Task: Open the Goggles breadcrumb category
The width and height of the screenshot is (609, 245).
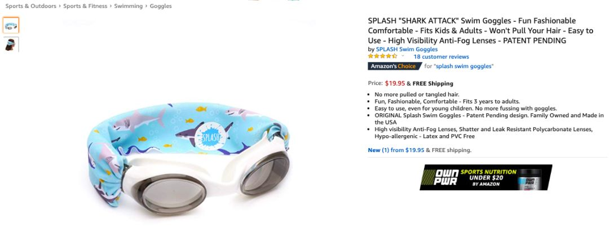Action: (161, 6)
